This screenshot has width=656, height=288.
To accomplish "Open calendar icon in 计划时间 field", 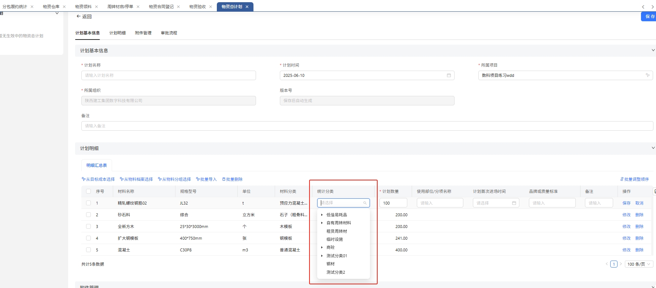I will click(x=449, y=75).
